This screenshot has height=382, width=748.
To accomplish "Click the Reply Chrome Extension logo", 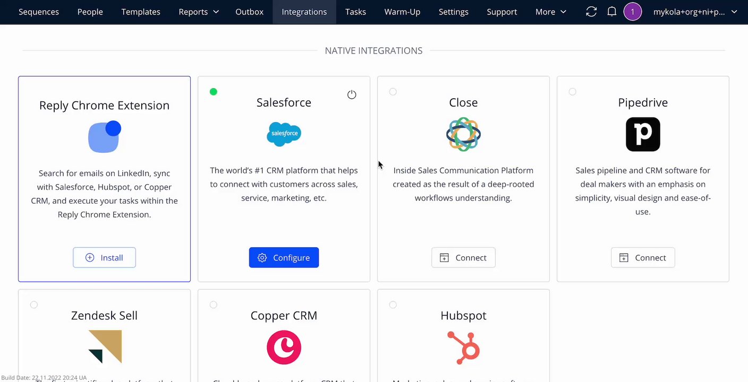I will coord(104,136).
